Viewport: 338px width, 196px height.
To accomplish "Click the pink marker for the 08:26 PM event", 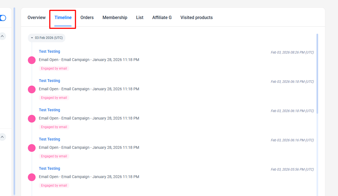I will click(32, 60).
